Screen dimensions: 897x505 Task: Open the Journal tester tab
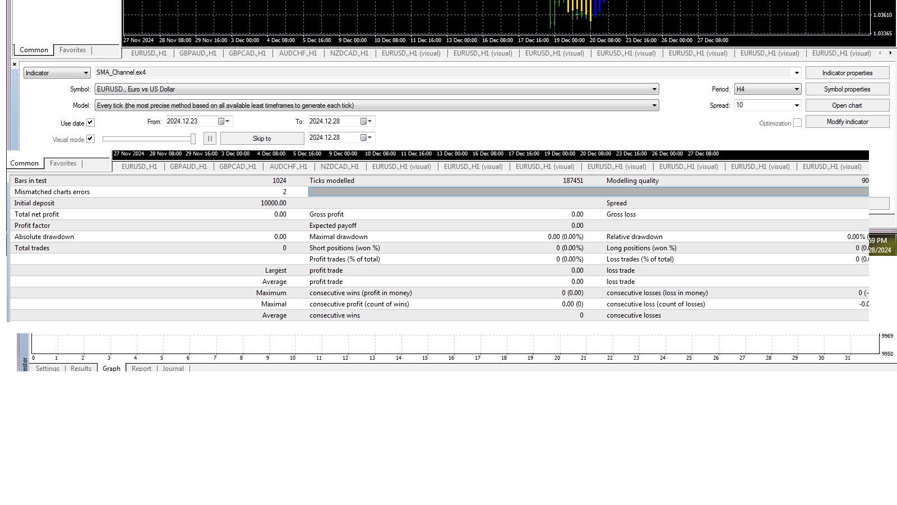tap(173, 369)
